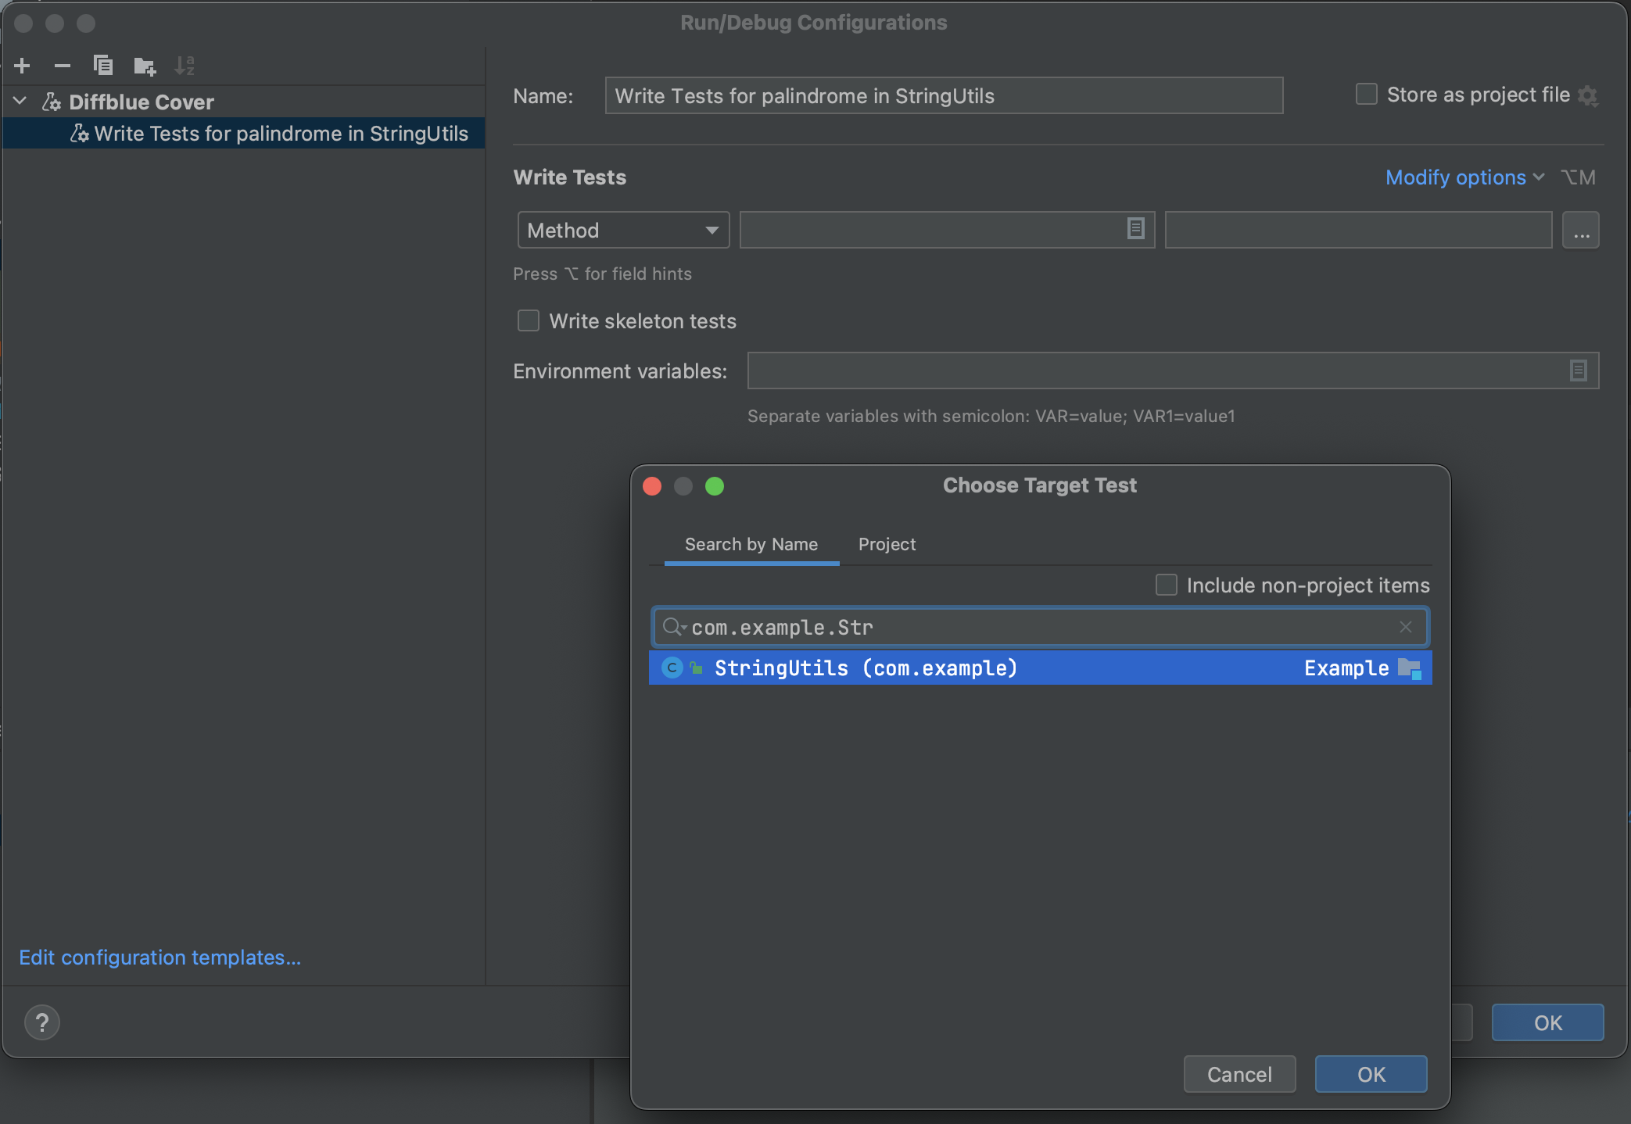Click the Remove Configuration minus icon
The width and height of the screenshot is (1631, 1124).
[63, 66]
